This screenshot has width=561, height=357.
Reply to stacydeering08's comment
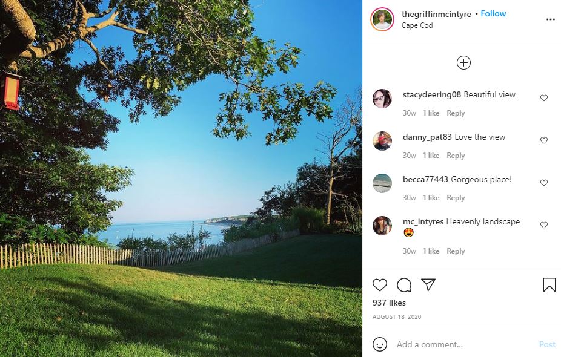[456, 113]
